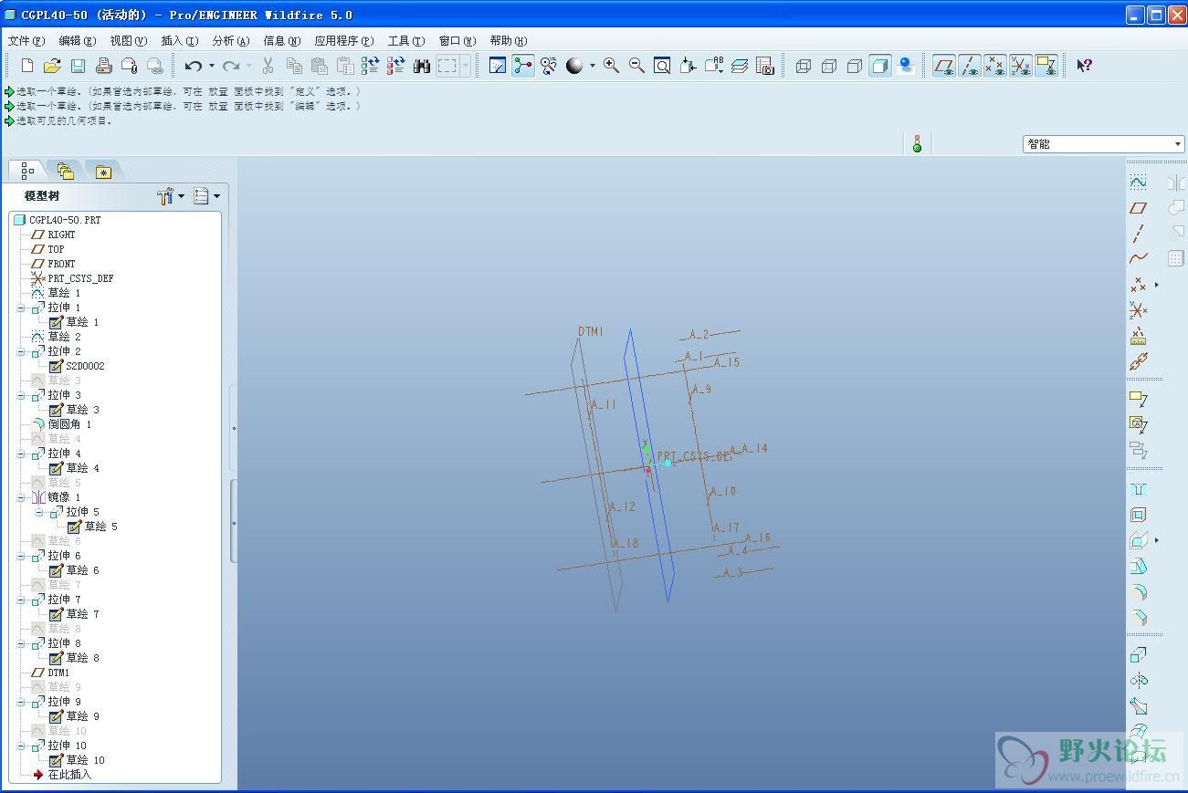The width and height of the screenshot is (1188, 793).
Task: Select S2D0002 sketch in tree
Action: pos(77,366)
